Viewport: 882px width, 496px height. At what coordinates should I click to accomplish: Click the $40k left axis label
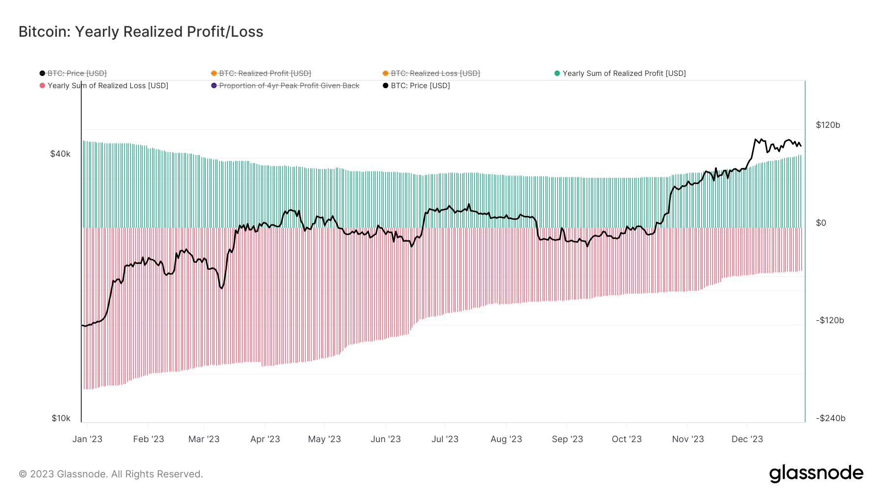(x=60, y=154)
